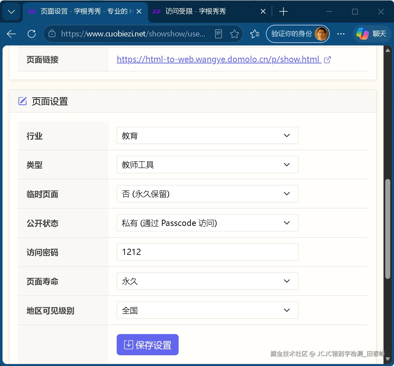394x366 pixels.
Task: Click the edit icon next to 页面设置 heading
Action: 22,101
